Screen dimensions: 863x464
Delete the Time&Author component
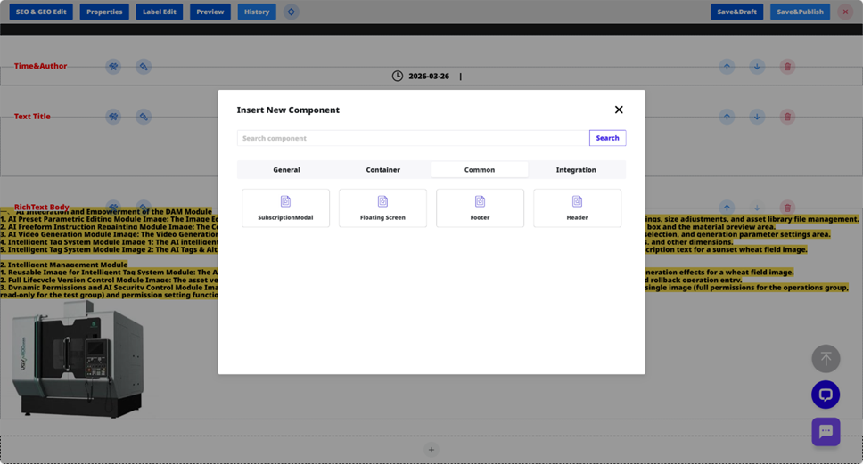coord(787,67)
